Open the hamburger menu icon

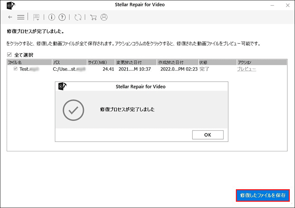tap(21, 17)
